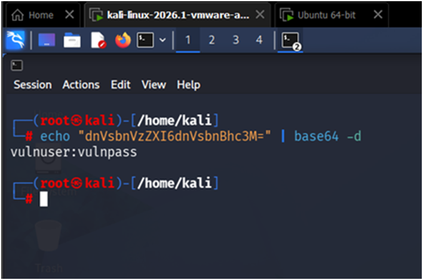
Task: Click the base64 string dnVsbnVzZXI6dnVsbnBhc3M=
Action: tap(174, 136)
